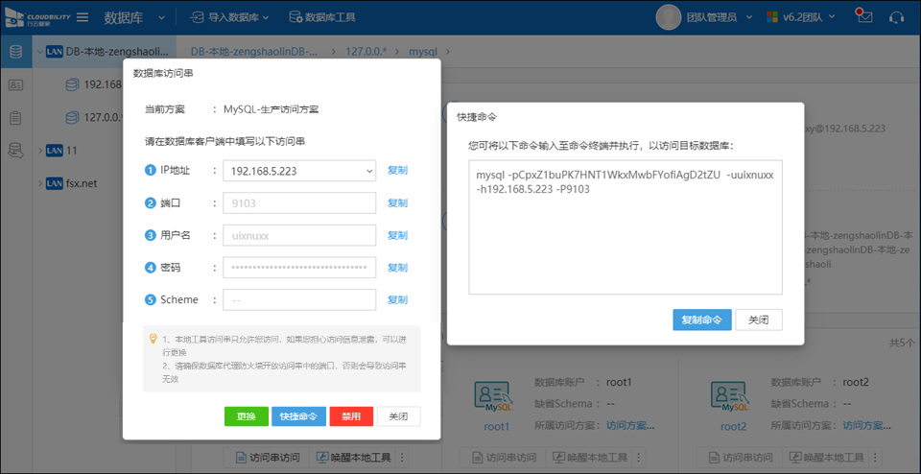Click the root2 MySQL account icon

(x=733, y=397)
